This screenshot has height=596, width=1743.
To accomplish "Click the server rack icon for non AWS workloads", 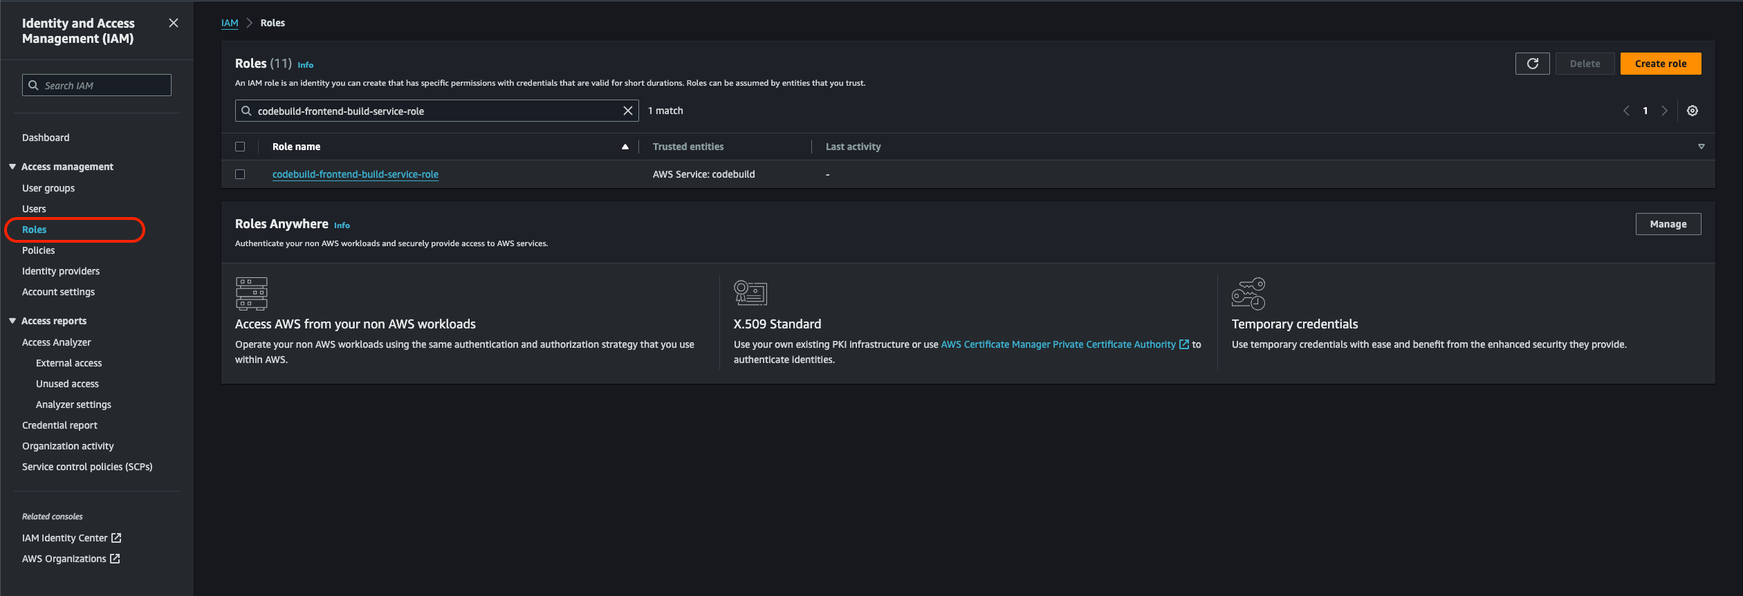I will point(252,293).
